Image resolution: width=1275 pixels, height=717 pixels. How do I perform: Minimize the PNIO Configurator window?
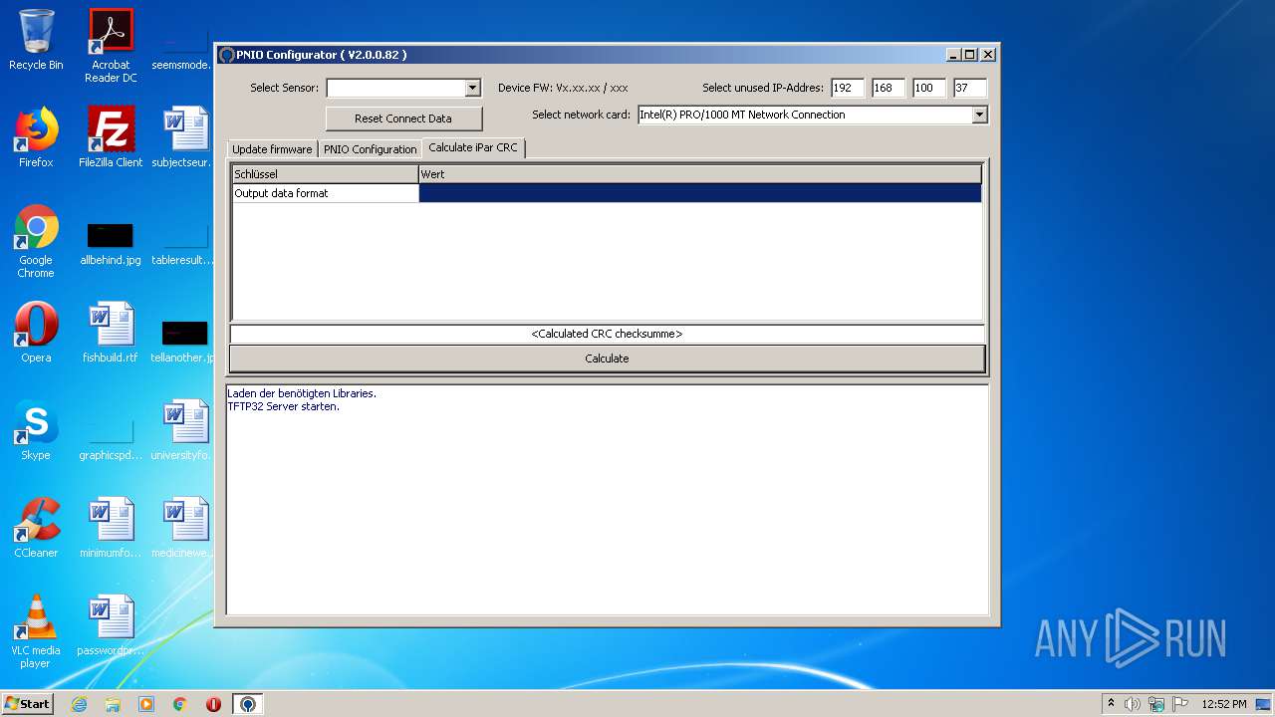(x=953, y=55)
